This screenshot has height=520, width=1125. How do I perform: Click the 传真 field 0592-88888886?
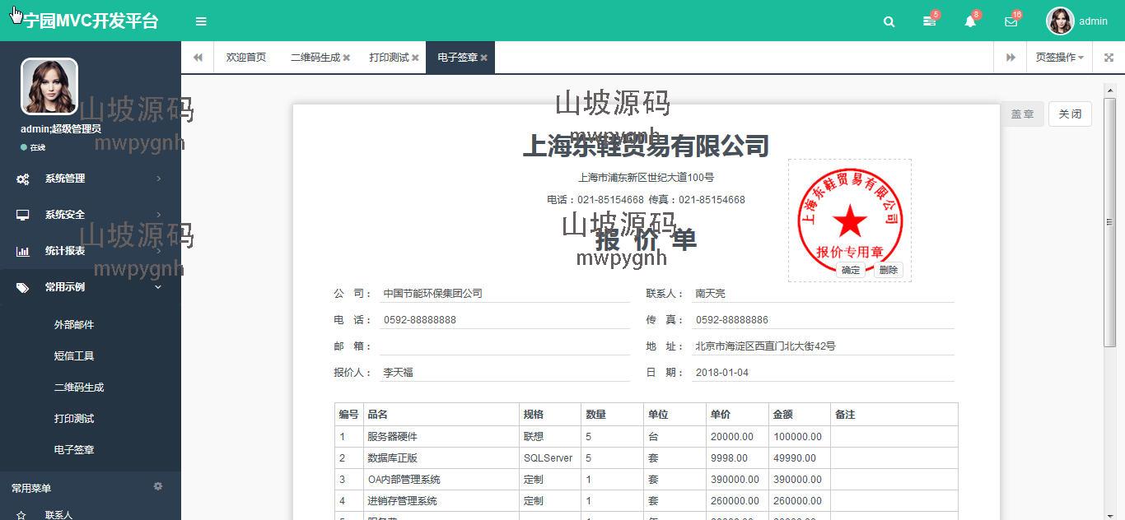coord(823,319)
